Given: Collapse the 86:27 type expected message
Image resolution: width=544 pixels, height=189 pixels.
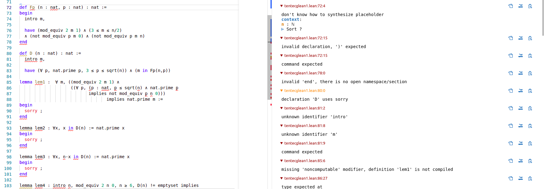Looking at the screenshot, I should 281,178.
